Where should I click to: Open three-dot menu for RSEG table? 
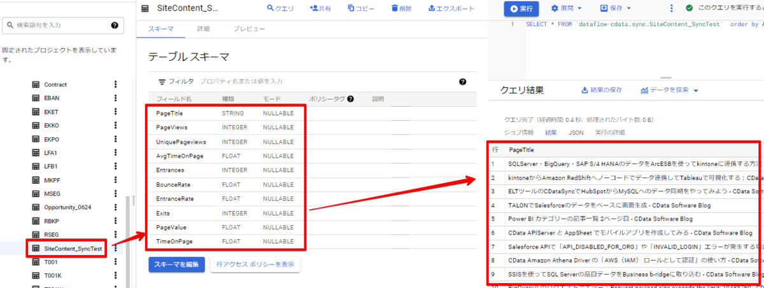115,235
